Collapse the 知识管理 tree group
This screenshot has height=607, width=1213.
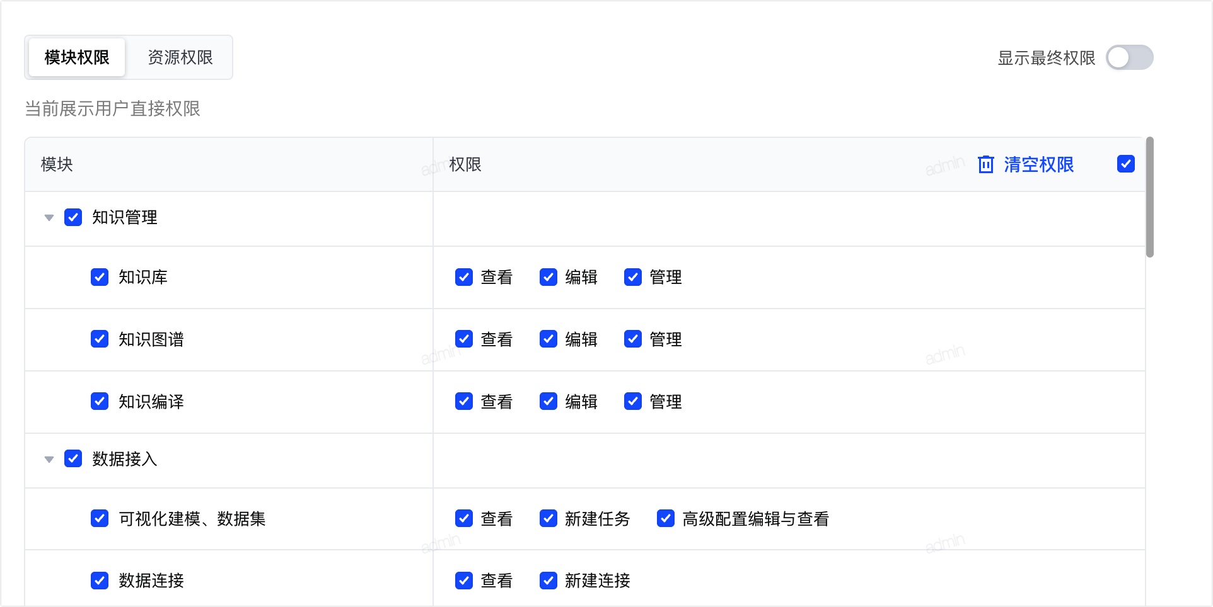point(49,218)
